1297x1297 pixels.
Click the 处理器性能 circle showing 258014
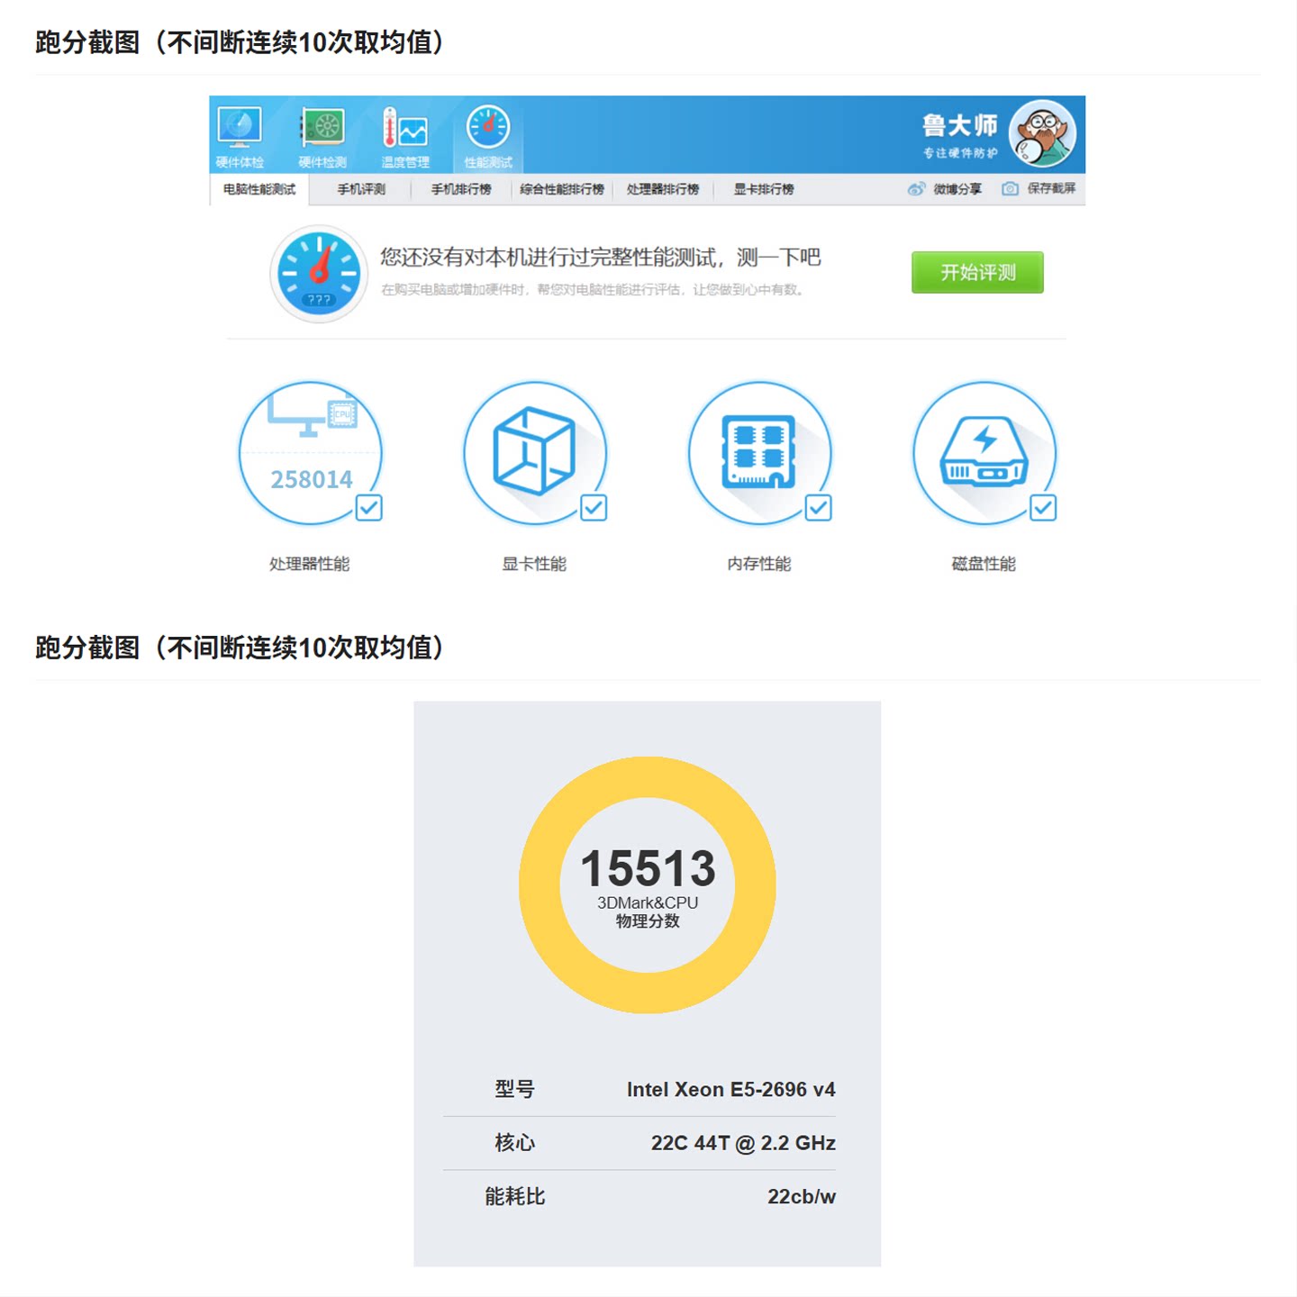(x=310, y=453)
